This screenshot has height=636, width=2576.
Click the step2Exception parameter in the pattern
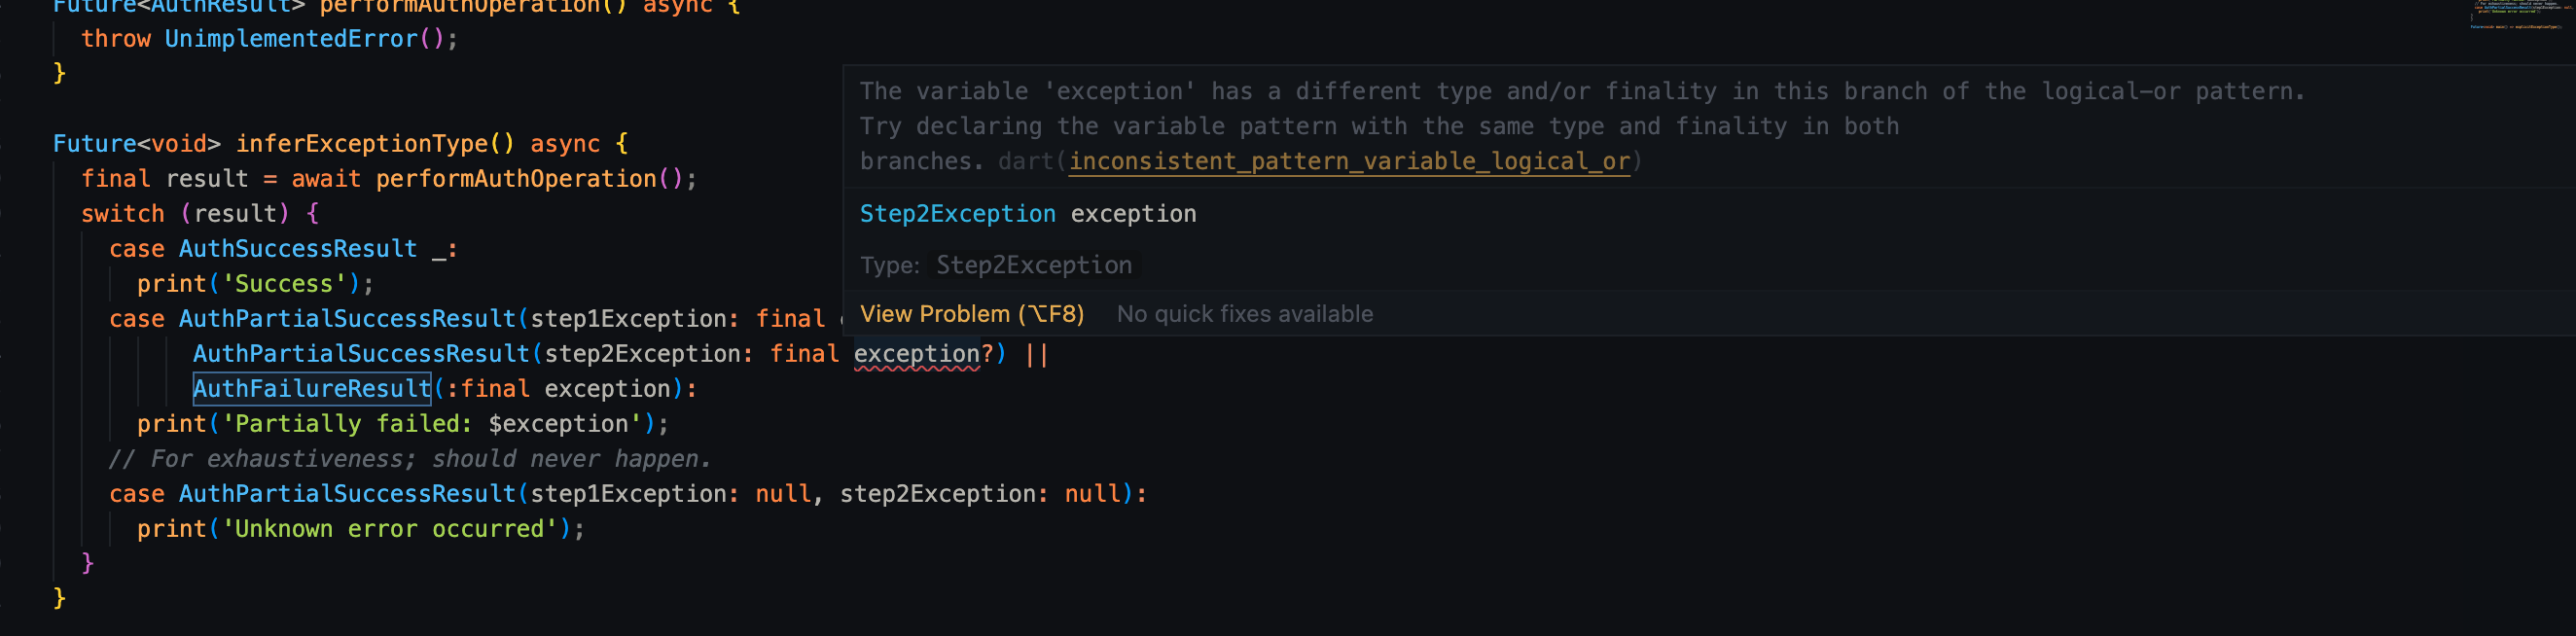(645, 353)
